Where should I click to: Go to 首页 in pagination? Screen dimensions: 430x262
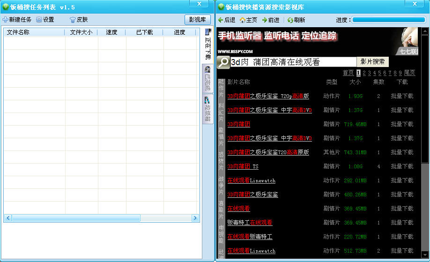click(x=348, y=73)
